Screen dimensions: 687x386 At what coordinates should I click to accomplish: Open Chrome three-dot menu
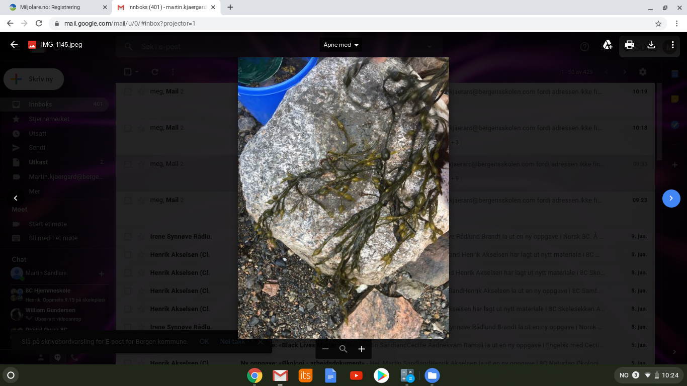[677, 24]
